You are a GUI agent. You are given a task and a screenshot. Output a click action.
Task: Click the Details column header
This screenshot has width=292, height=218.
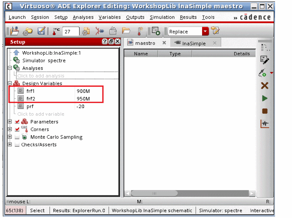pos(224,54)
